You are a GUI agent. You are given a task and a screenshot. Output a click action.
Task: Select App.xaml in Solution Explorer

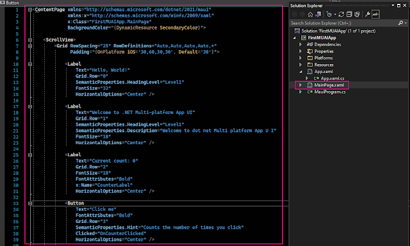pyautogui.click(x=324, y=71)
